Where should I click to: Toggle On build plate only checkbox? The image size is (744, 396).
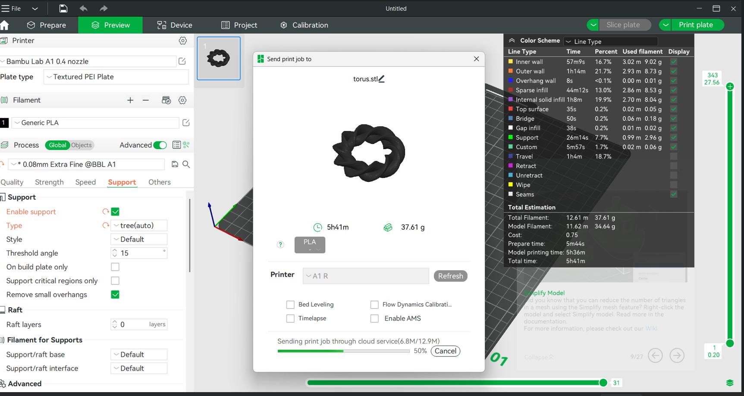115,267
